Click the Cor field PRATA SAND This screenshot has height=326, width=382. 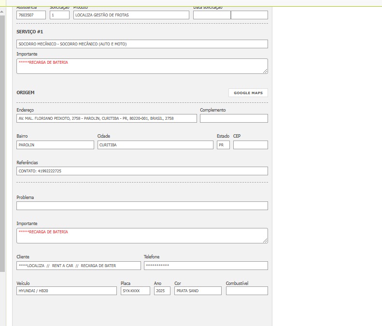click(198, 291)
